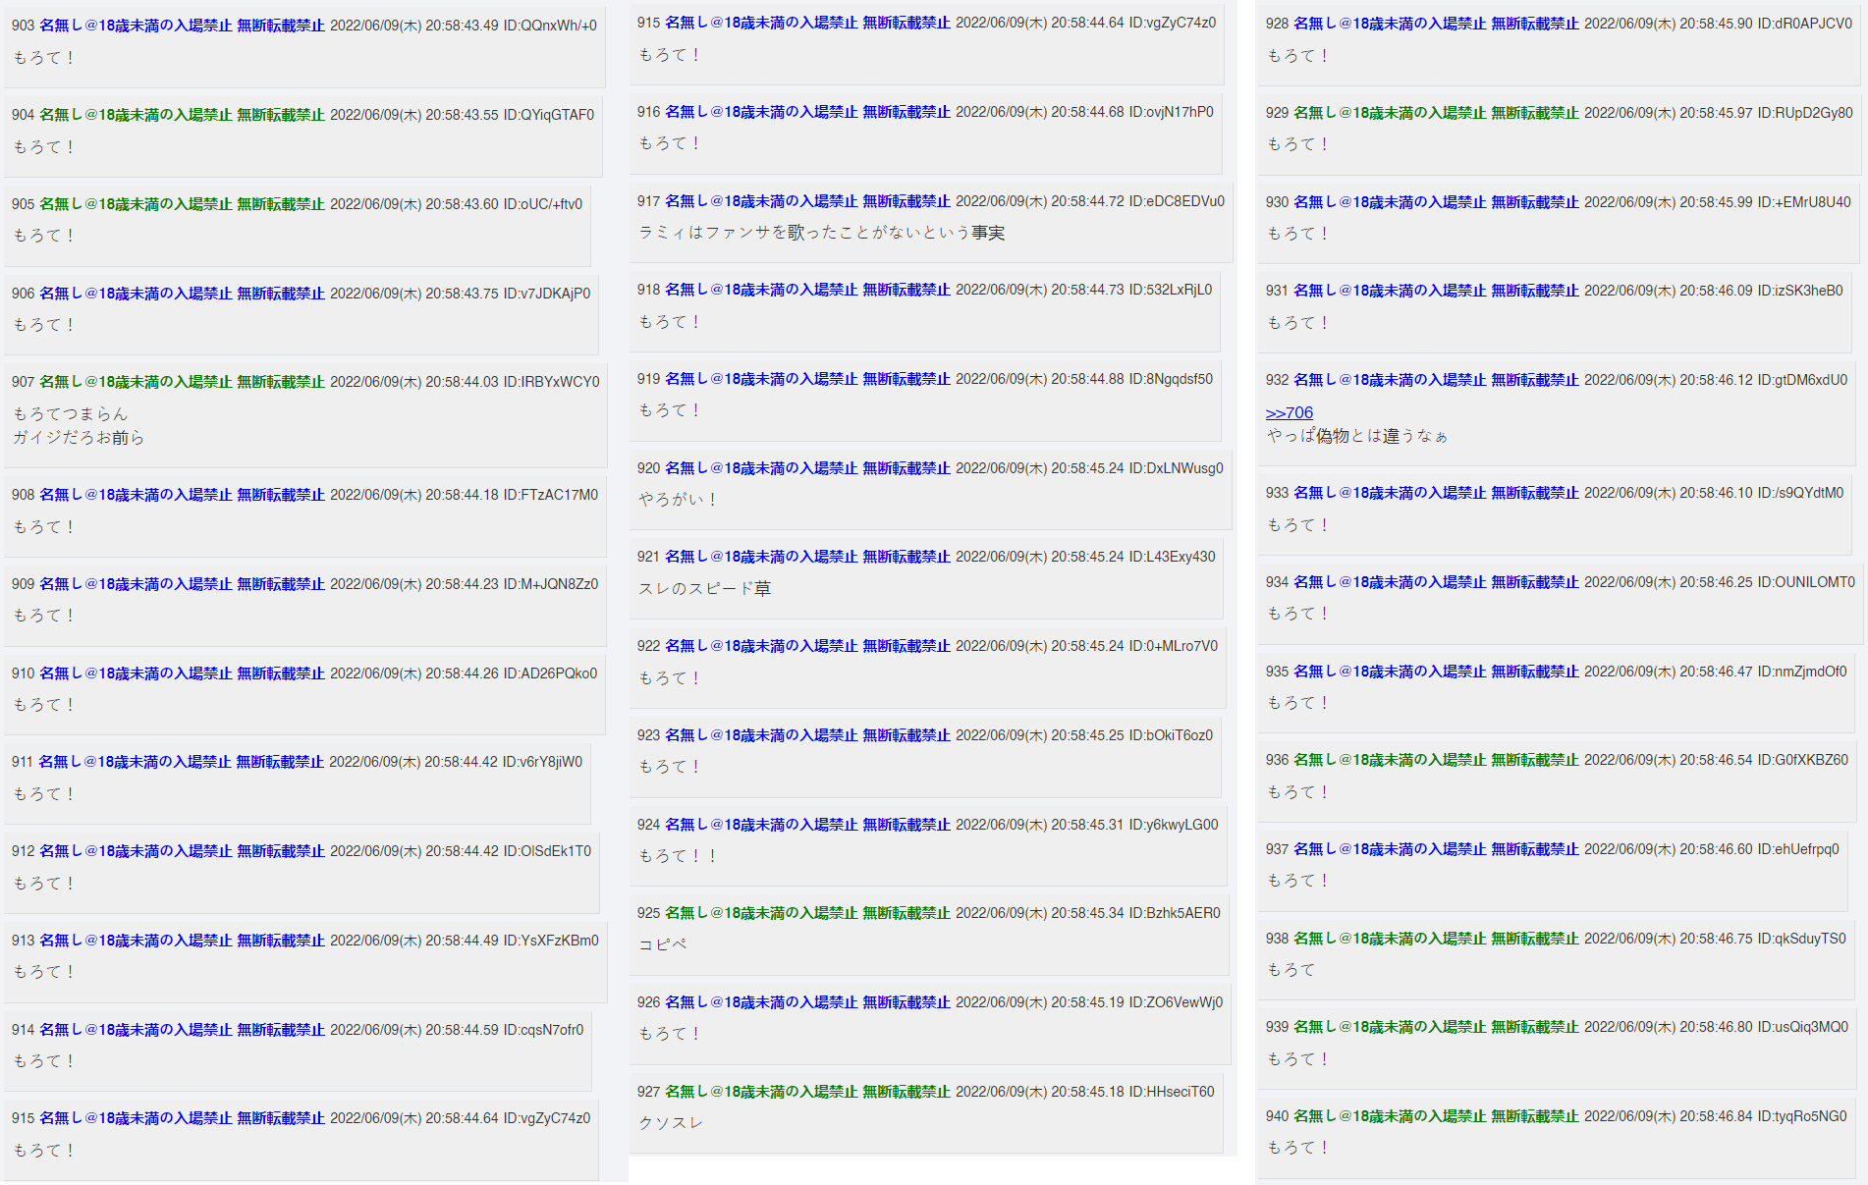The image size is (1868, 1185).
Task: Click the poster name on post 940
Action: 1436,1116
